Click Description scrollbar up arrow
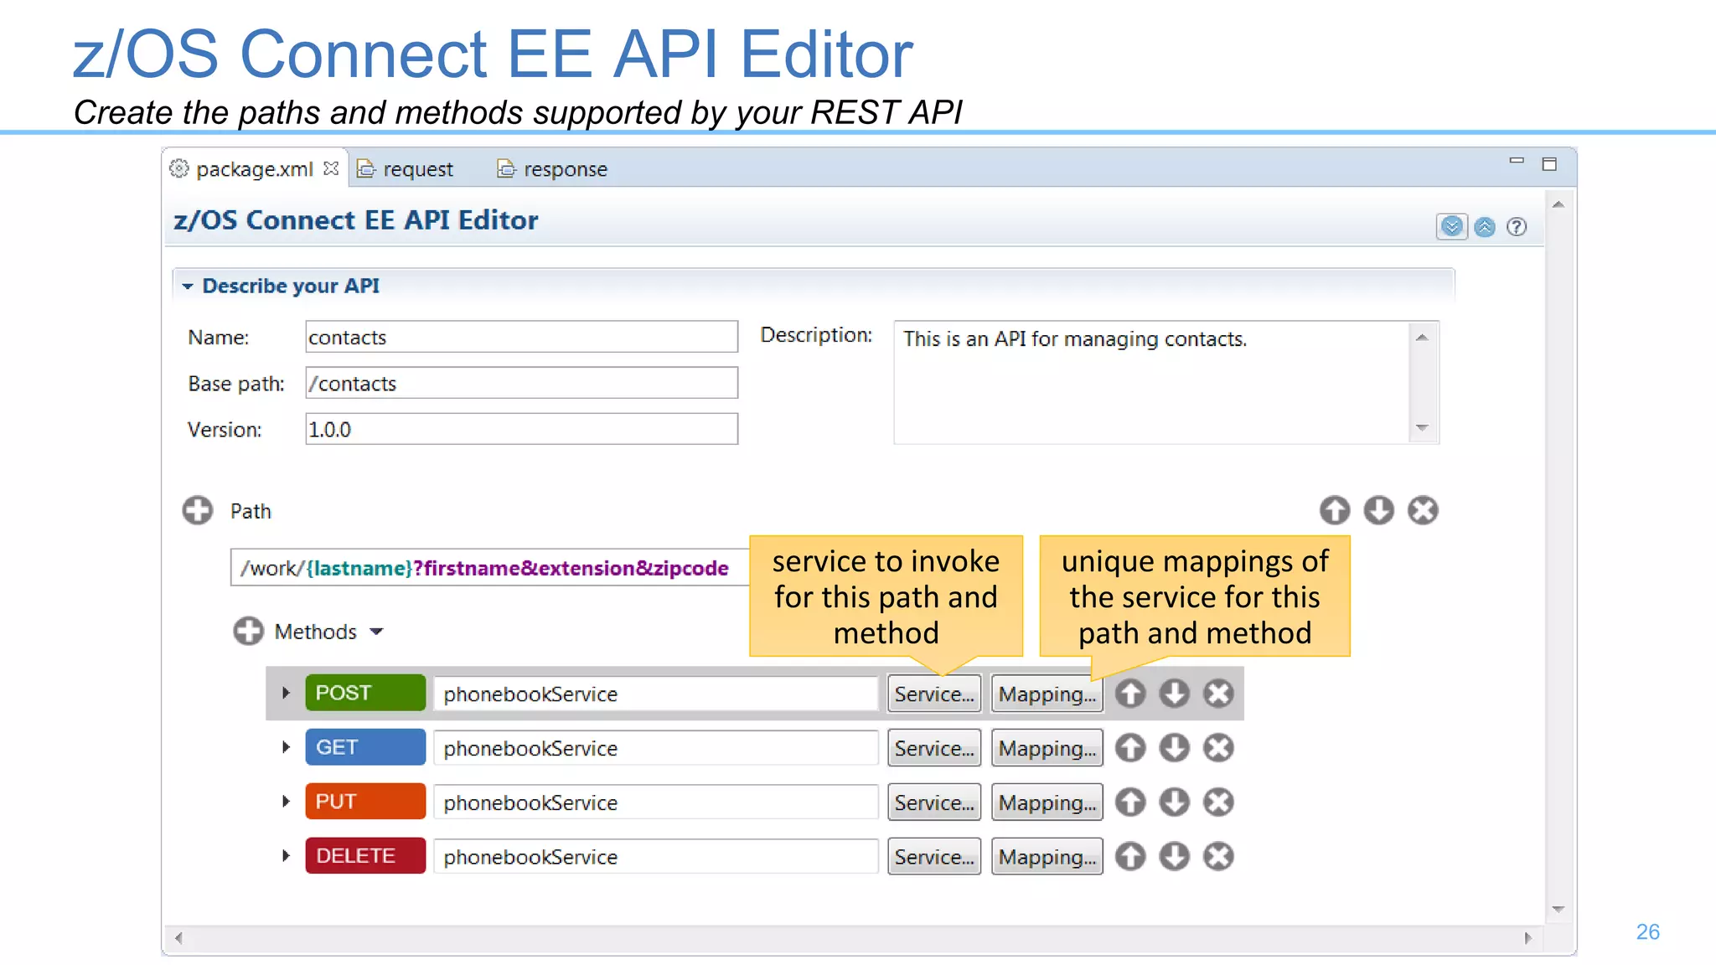This screenshot has width=1716, height=965. pos(1422,337)
